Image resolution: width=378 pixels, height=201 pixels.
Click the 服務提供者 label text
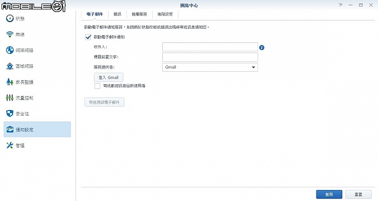(x=104, y=67)
